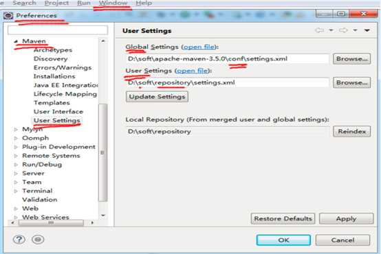Click the tree scroll-up arrow
381x254 pixels.
coord(103,41)
